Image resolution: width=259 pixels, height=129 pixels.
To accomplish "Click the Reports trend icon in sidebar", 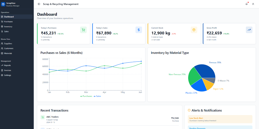I will [x=2, y=66].
